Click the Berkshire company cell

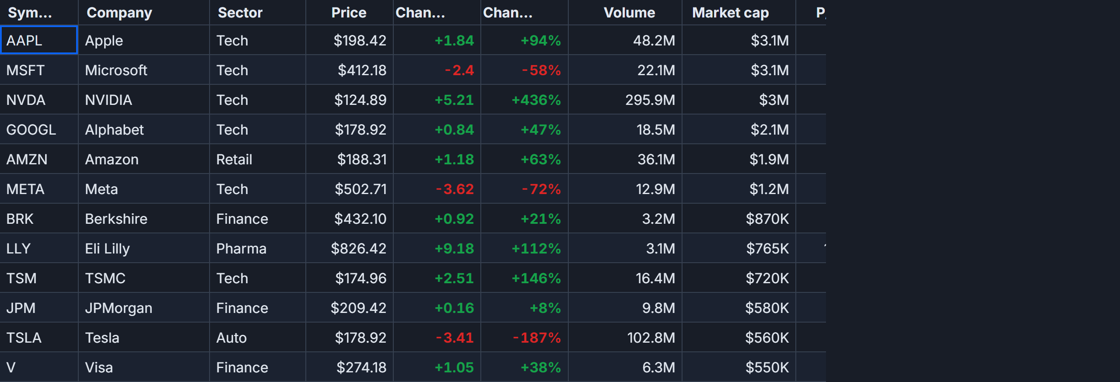pos(144,219)
